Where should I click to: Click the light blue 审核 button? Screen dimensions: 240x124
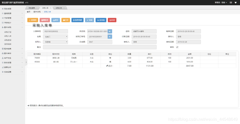[89, 20]
